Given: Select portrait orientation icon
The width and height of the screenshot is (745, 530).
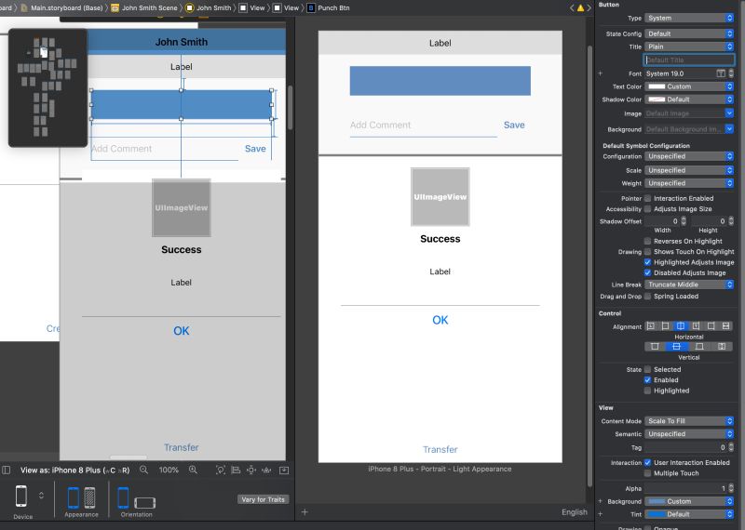Looking at the screenshot, I should (x=123, y=497).
